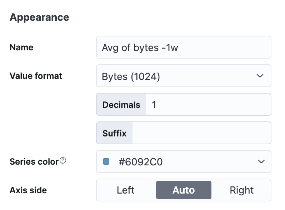Open the Series color dropdown chevron
This screenshot has width=285, height=210.
[x=261, y=161]
